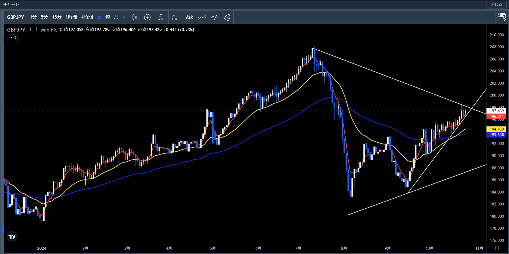The height and width of the screenshot is (254, 509).
Task: Click the yellow 194.430 moving average label
Action: click(x=496, y=129)
